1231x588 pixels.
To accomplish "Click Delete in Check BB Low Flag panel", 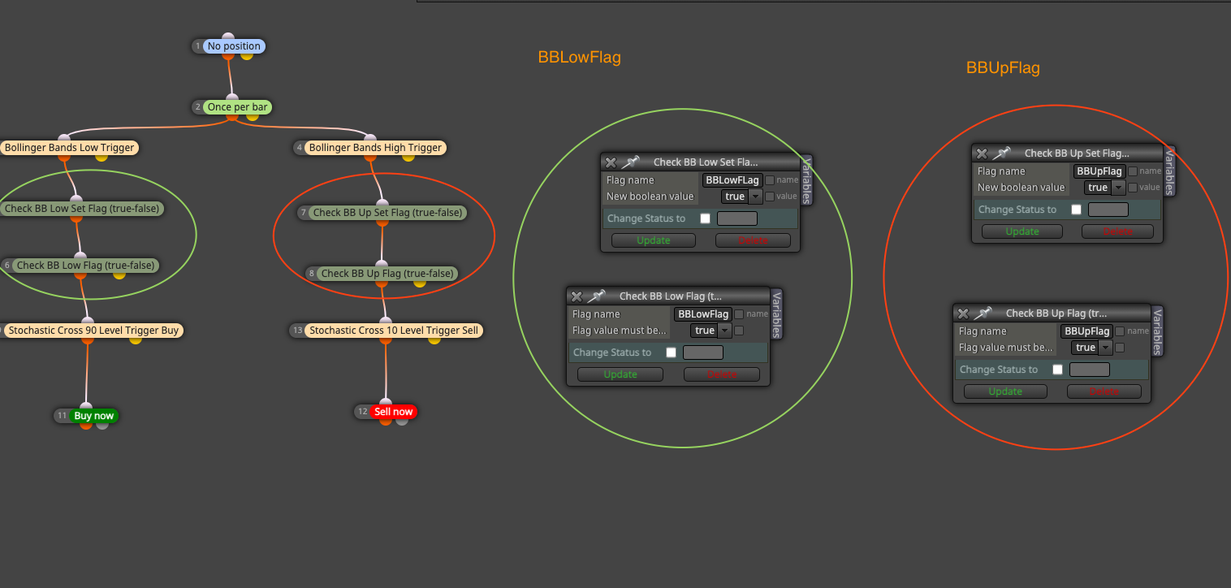I will point(722,374).
